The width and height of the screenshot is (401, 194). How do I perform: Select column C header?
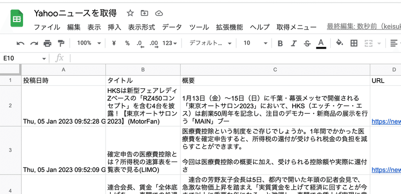pyautogui.click(x=275, y=70)
